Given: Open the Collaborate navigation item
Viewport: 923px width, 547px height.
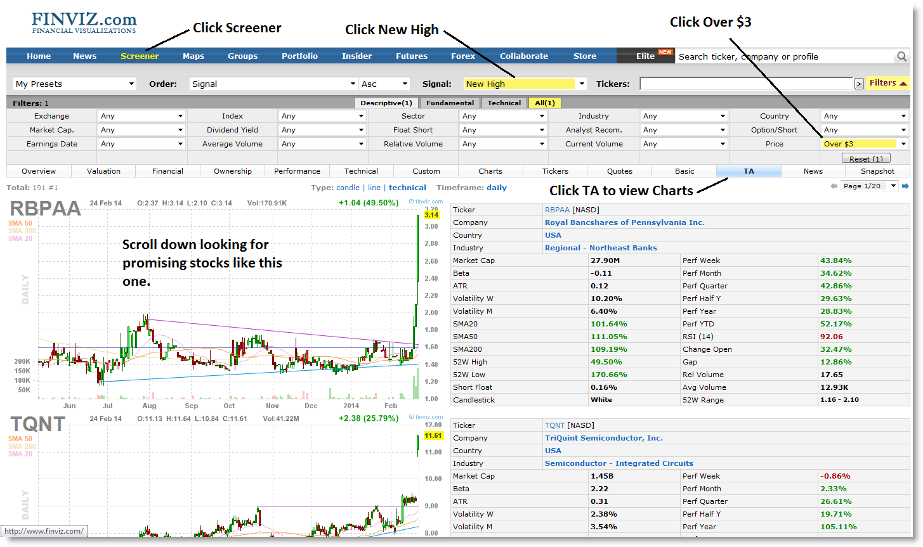Looking at the screenshot, I should pyautogui.click(x=524, y=56).
